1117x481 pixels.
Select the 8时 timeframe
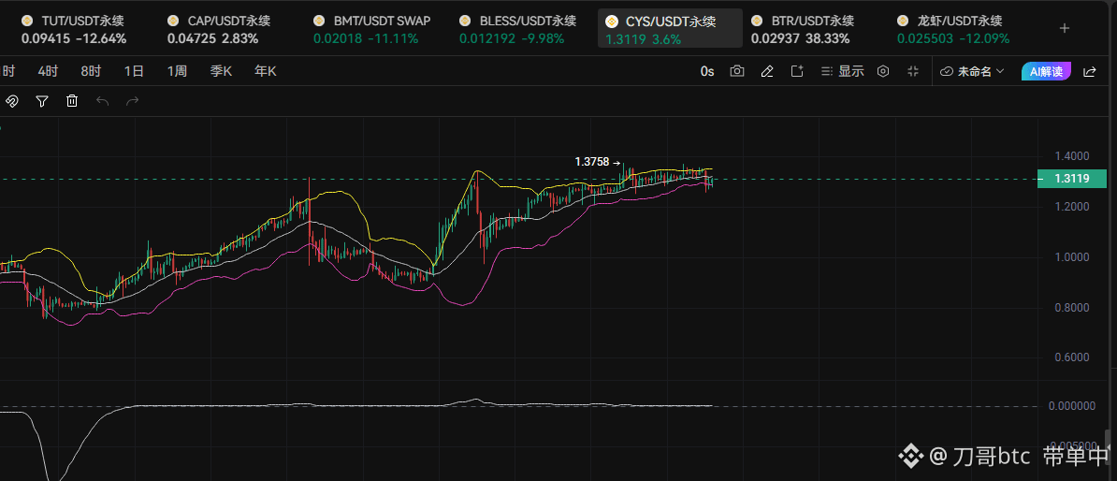(91, 71)
